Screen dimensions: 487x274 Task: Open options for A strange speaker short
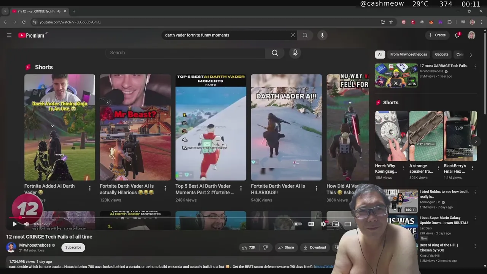[x=438, y=167]
